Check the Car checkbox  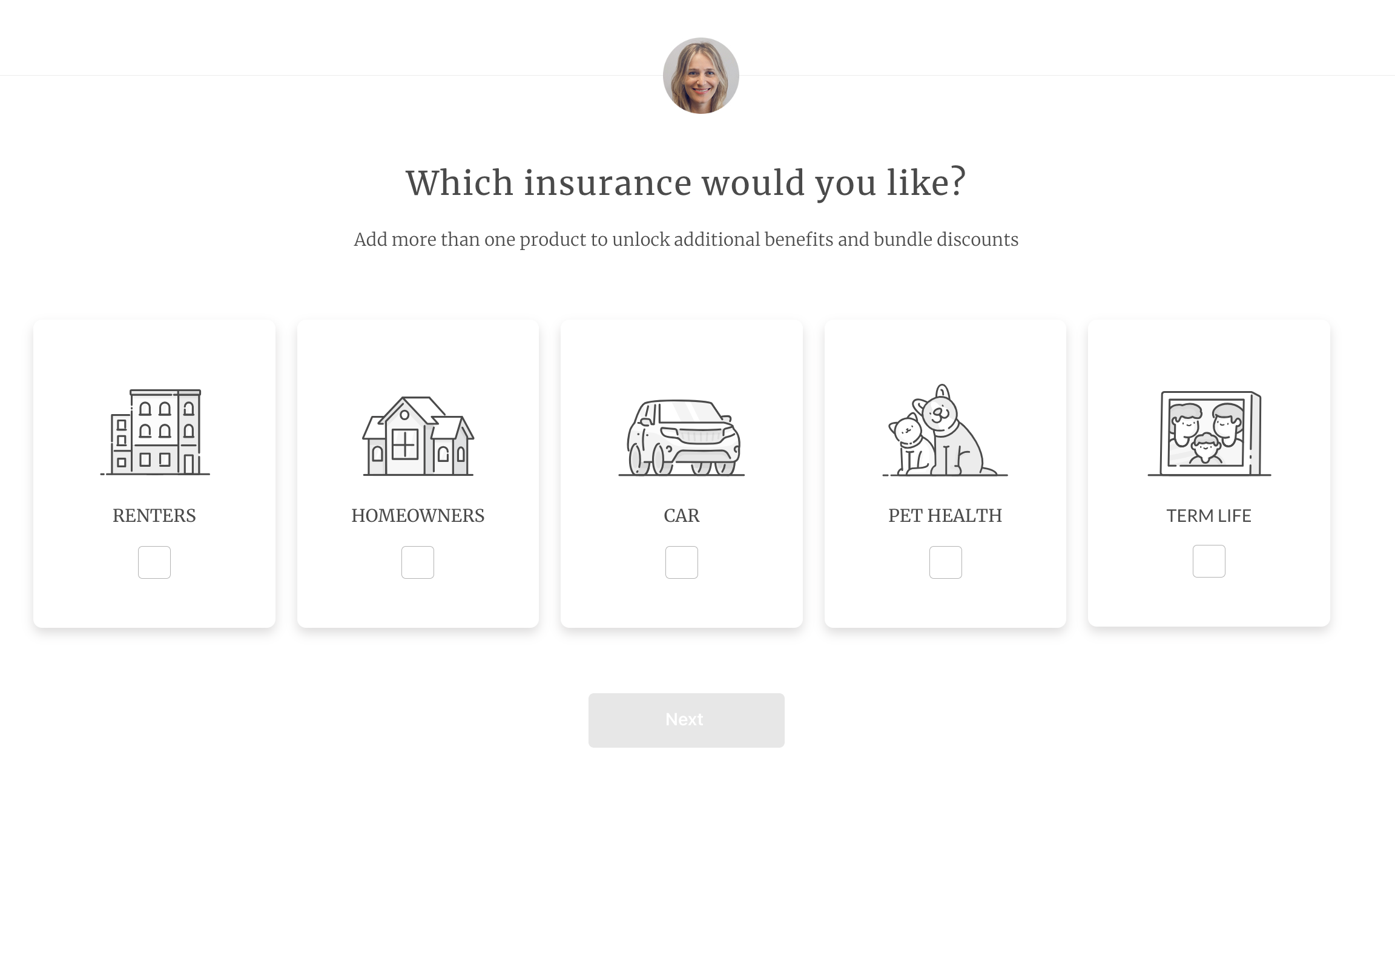pos(682,562)
